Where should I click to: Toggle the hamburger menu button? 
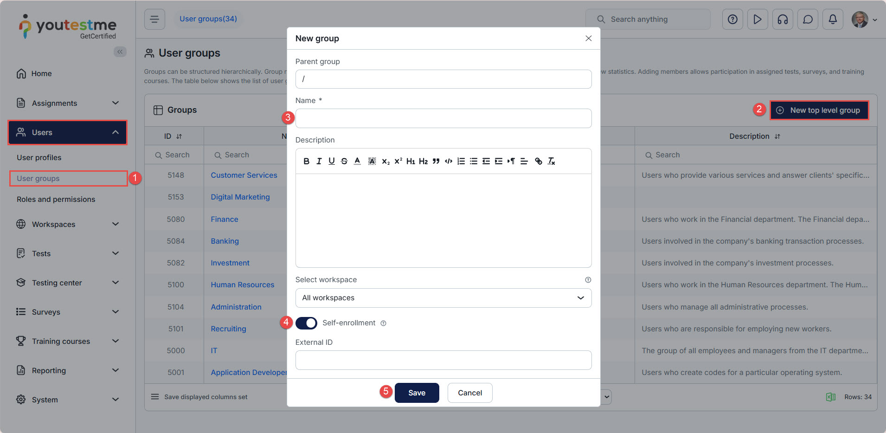(154, 19)
